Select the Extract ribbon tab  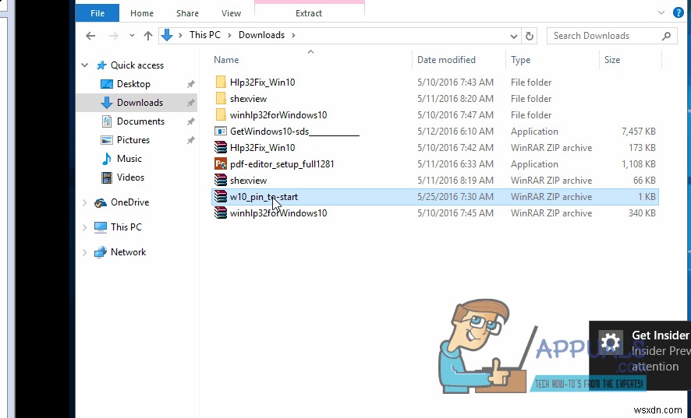[x=309, y=13]
